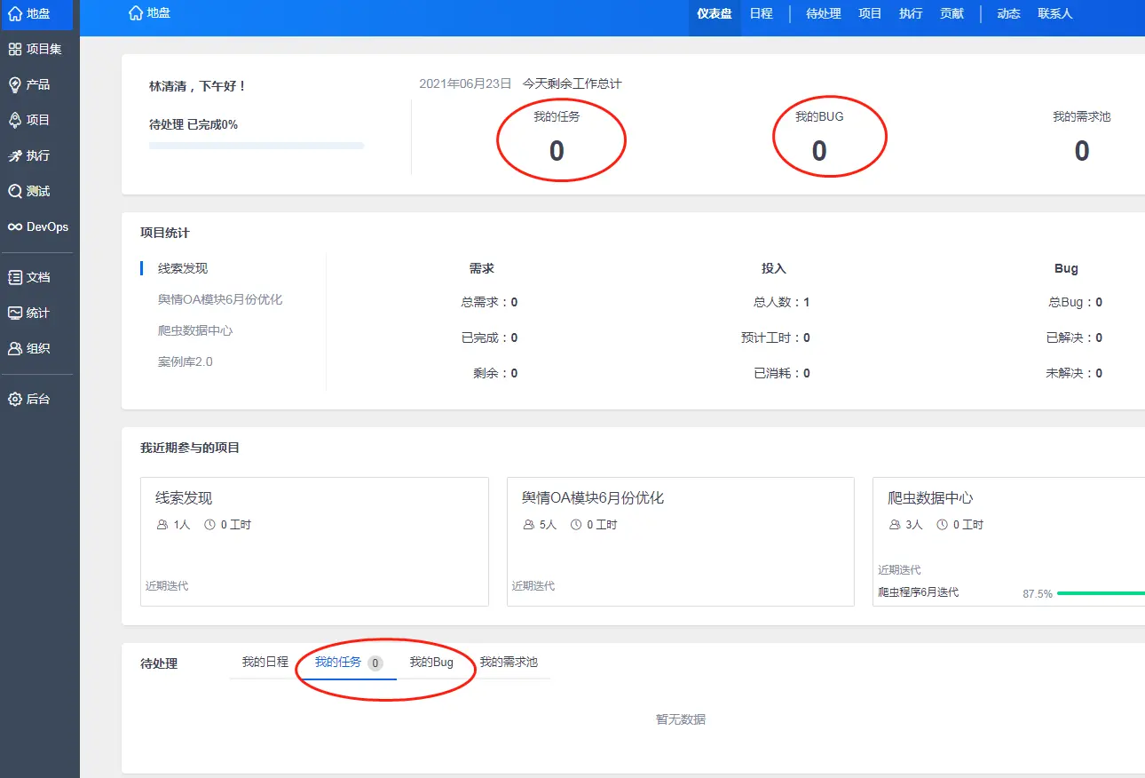Open the 线索发现 project card title
The width and height of the screenshot is (1145, 778).
(x=184, y=498)
